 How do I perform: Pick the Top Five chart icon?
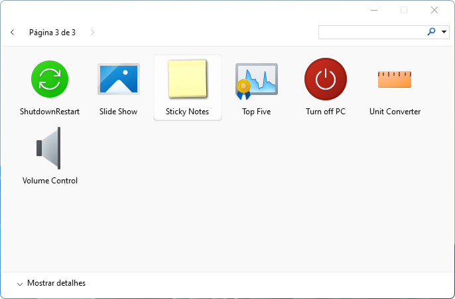tap(257, 81)
